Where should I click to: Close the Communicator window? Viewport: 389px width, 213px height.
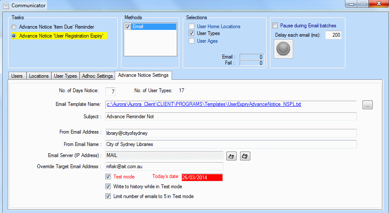coord(379,4)
